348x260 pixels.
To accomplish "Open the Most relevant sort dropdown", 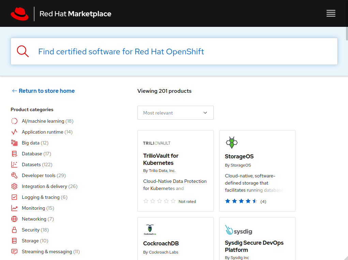I will tap(175, 112).
